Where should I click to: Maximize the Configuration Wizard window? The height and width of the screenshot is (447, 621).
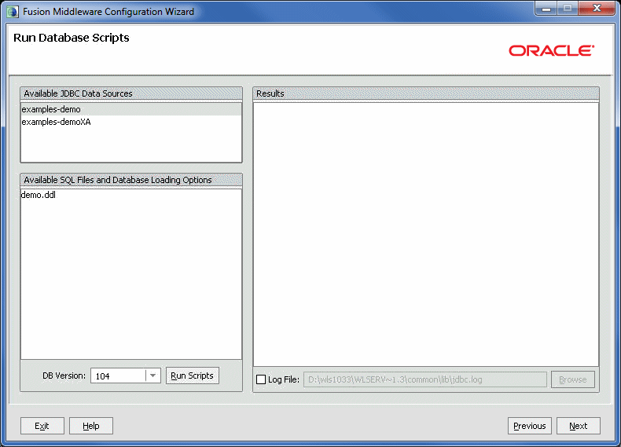[x=568, y=9]
